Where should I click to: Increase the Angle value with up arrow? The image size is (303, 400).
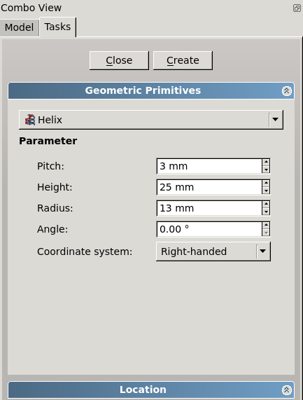click(266, 225)
